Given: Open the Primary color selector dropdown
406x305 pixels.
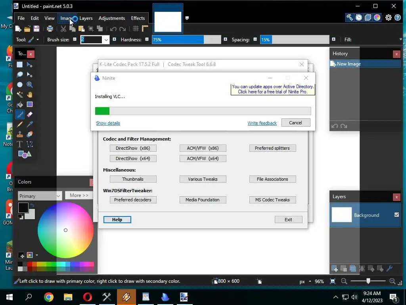Looking at the screenshot, I should pyautogui.click(x=40, y=196).
